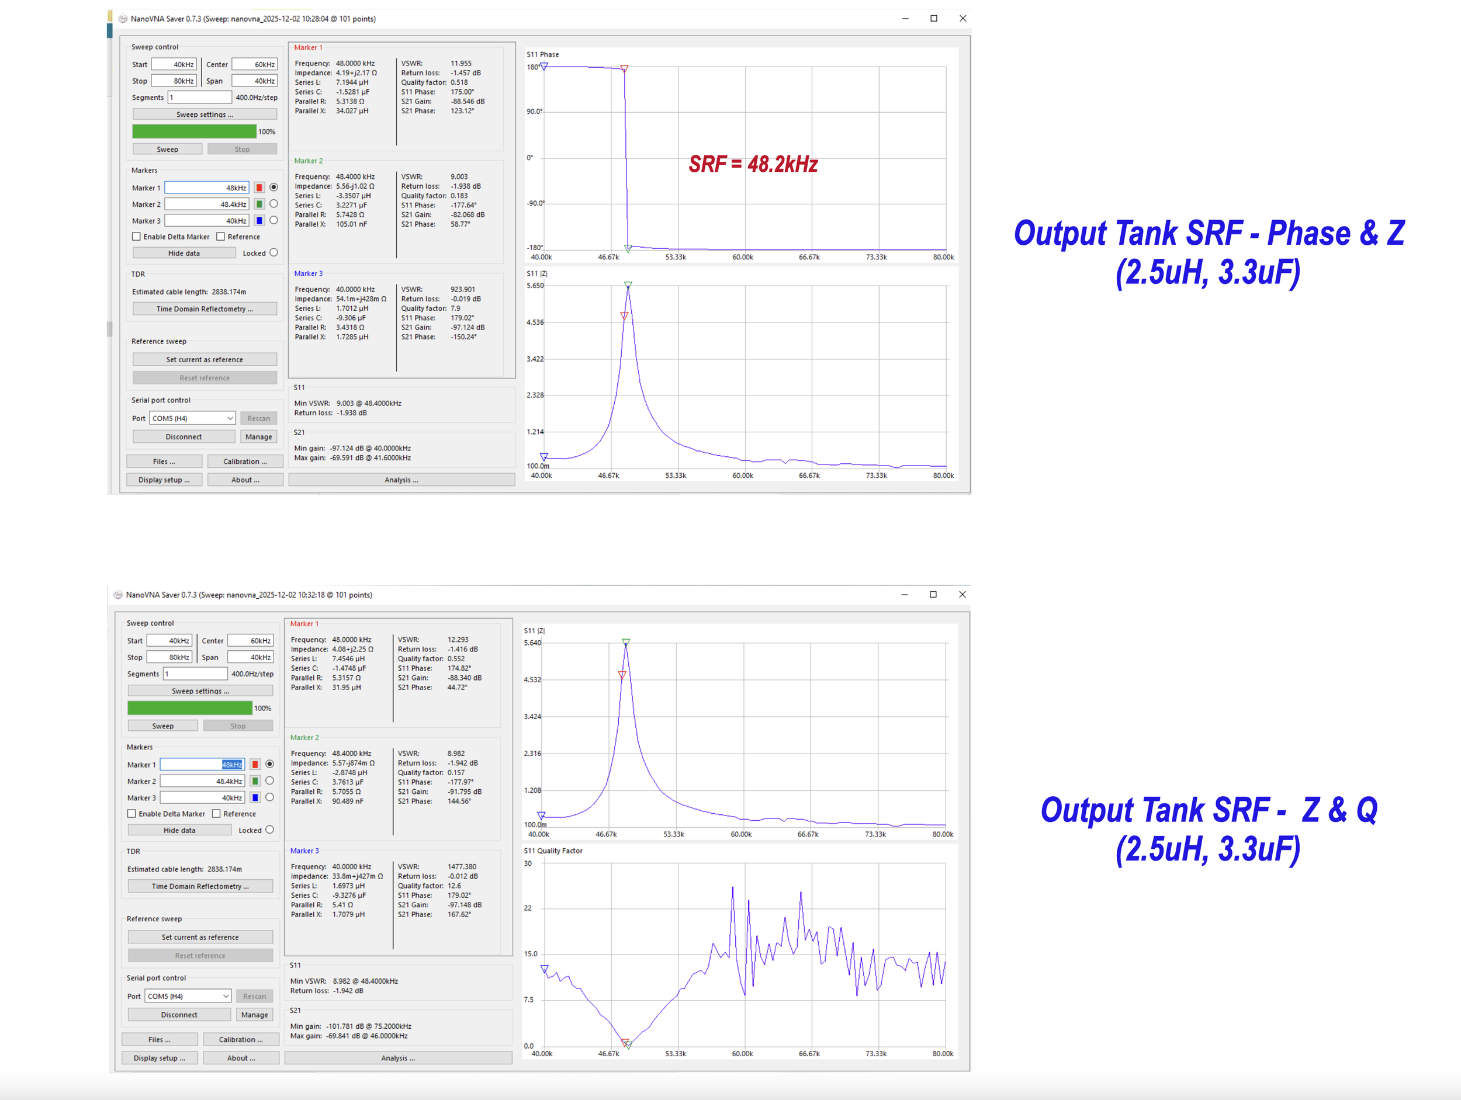Select Marker 2 as the active marker

pos(274,203)
